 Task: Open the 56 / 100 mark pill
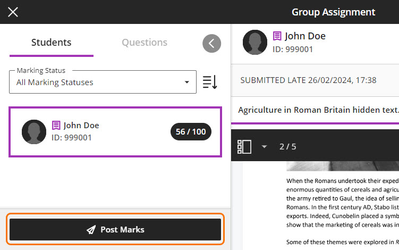(191, 132)
